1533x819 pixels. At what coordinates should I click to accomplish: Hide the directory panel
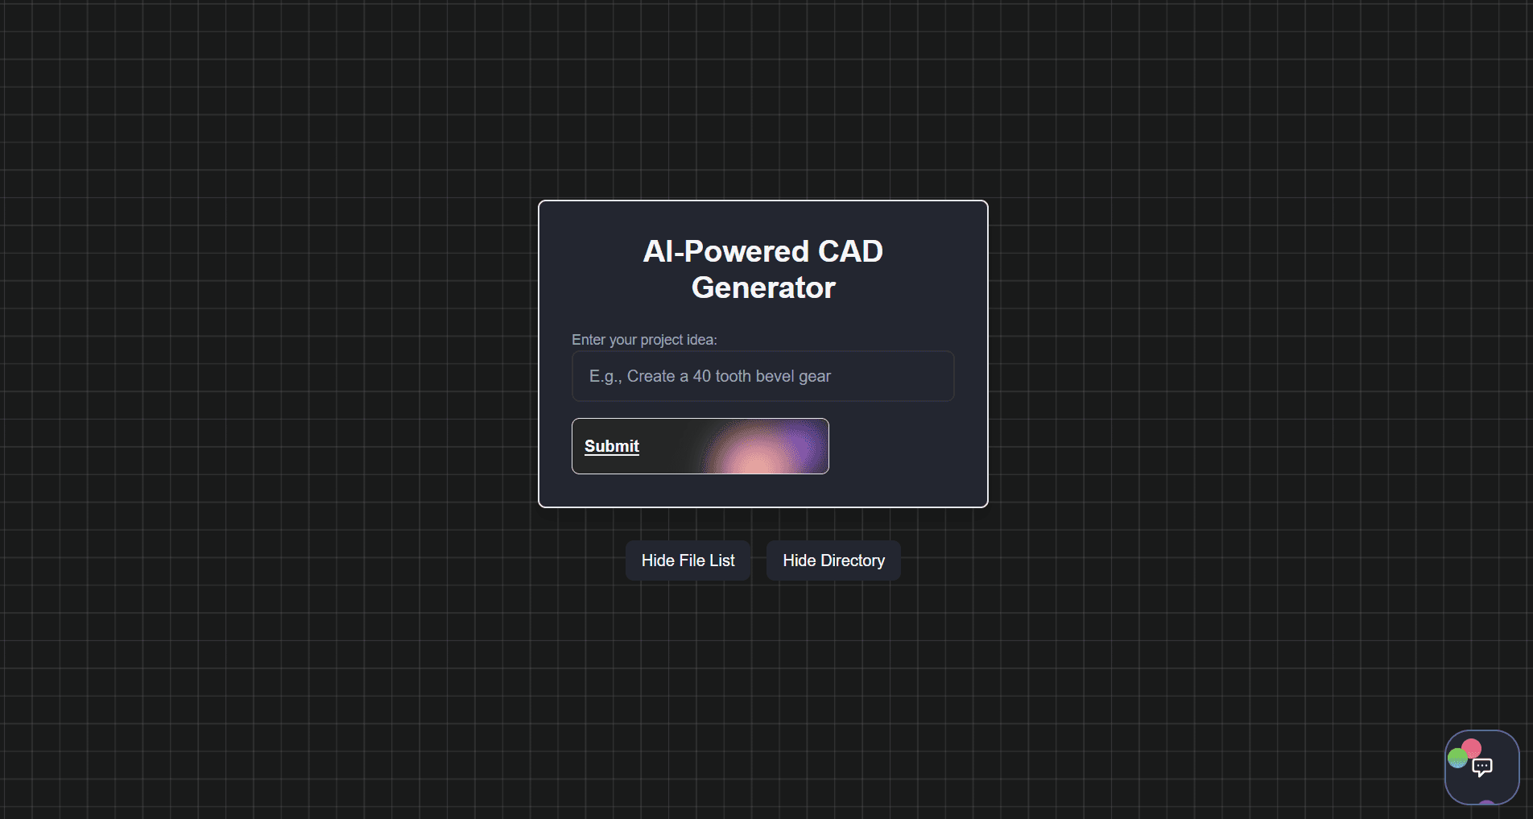click(833, 560)
